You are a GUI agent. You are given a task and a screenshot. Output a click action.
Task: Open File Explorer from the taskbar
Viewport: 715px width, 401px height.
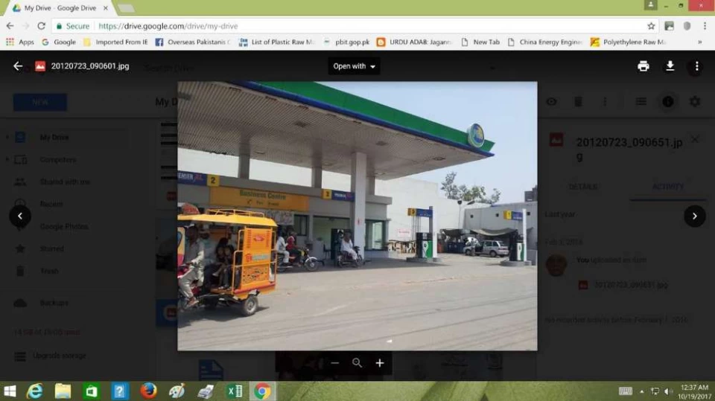[x=63, y=391]
